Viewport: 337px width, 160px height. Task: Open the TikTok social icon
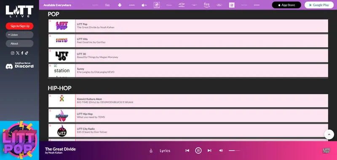pyautogui.click(x=27, y=53)
